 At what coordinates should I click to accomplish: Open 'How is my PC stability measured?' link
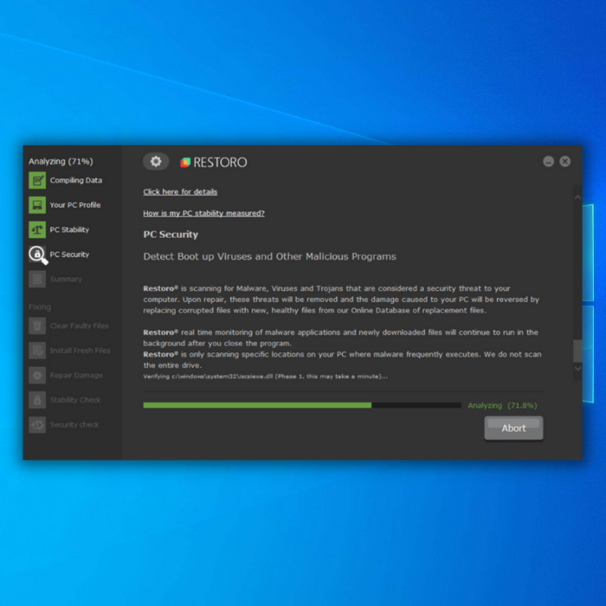click(203, 213)
